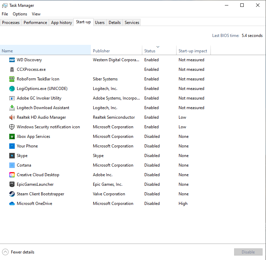Image resolution: width=266 pixels, height=260 pixels.
Task: Click the sort chevron above Status
Action: [x=158, y=47]
